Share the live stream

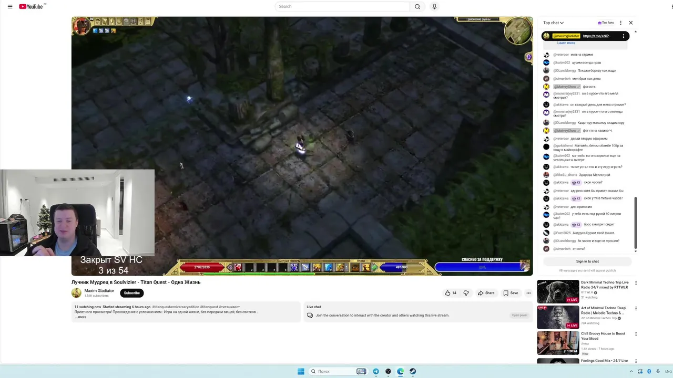[x=486, y=293]
